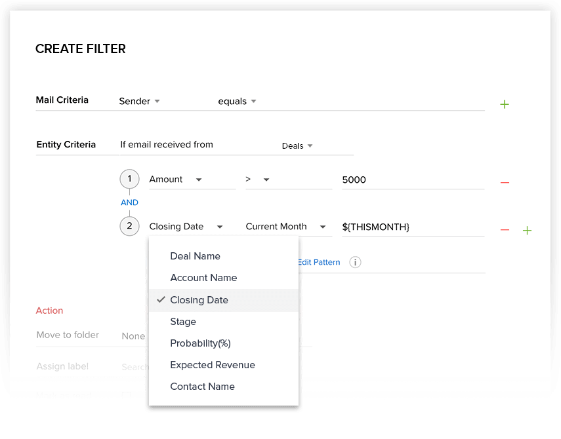Select Stage from the field list
Viewport: 561px width, 439px height.
[x=183, y=322]
